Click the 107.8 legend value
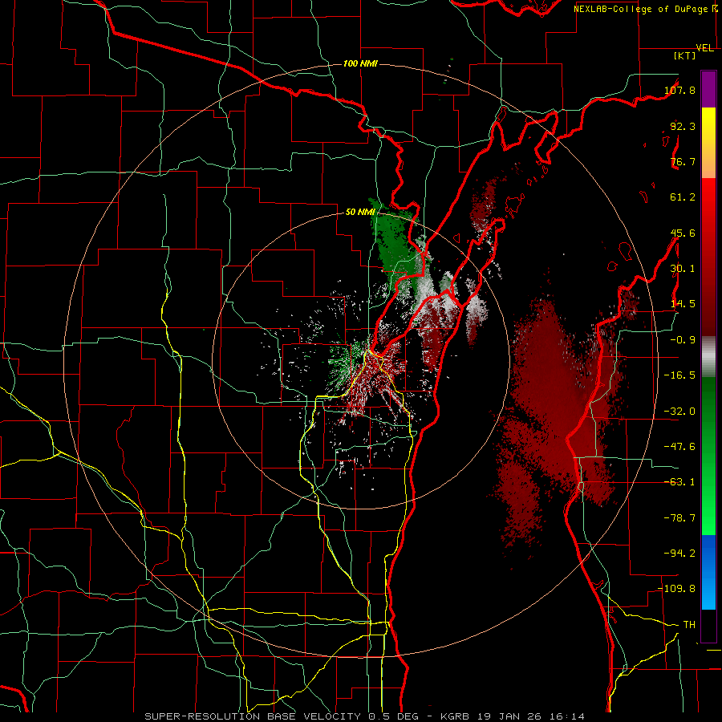Screen dimensions: 722x722 click(x=679, y=90)
